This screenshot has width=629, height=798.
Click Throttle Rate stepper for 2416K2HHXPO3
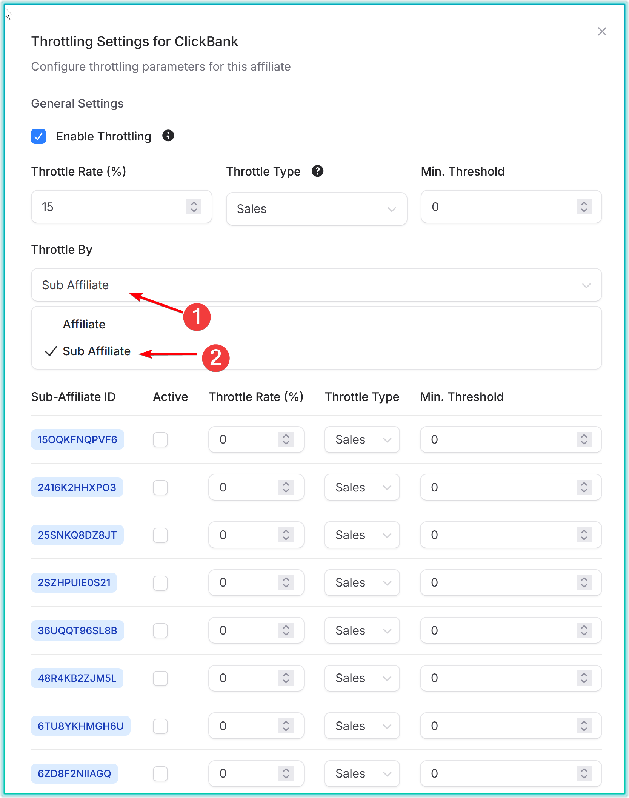(286, 487)
